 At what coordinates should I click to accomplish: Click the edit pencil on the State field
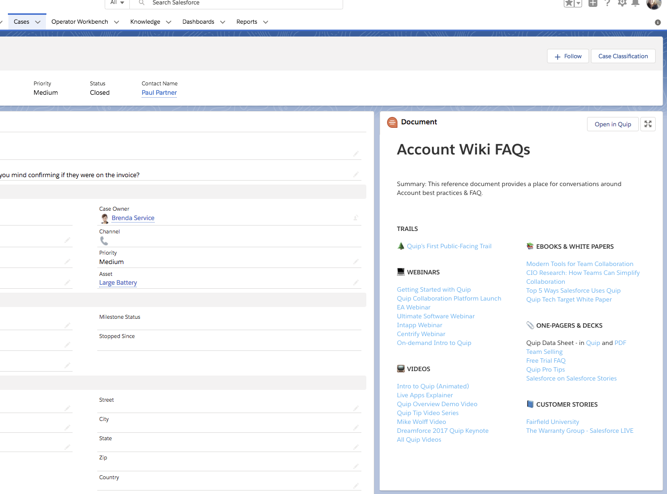click(x=356, y=447)
